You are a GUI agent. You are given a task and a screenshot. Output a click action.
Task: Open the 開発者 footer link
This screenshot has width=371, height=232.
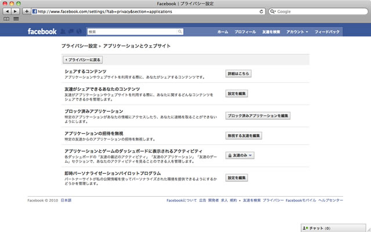point(213,200)
